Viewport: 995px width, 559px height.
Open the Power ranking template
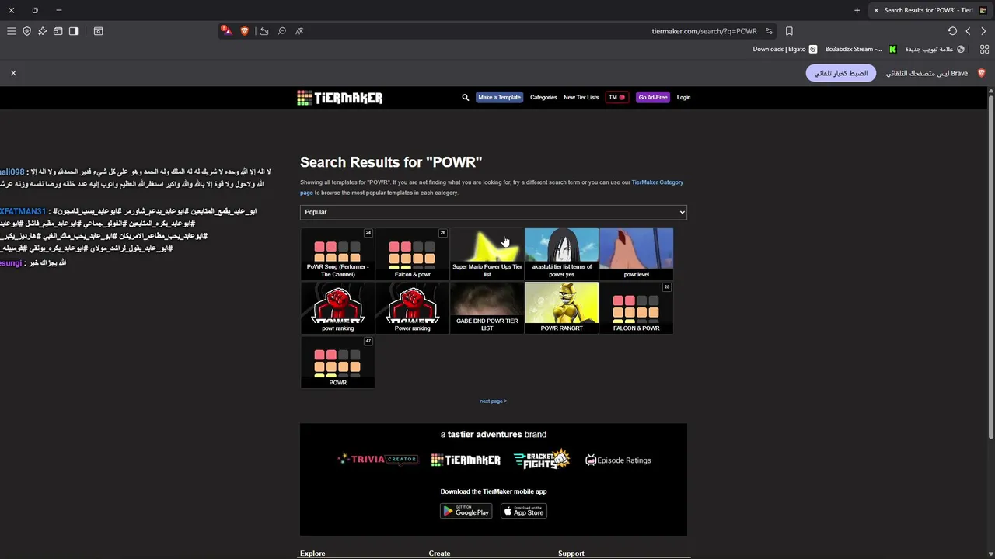click(x=412, y=307)
